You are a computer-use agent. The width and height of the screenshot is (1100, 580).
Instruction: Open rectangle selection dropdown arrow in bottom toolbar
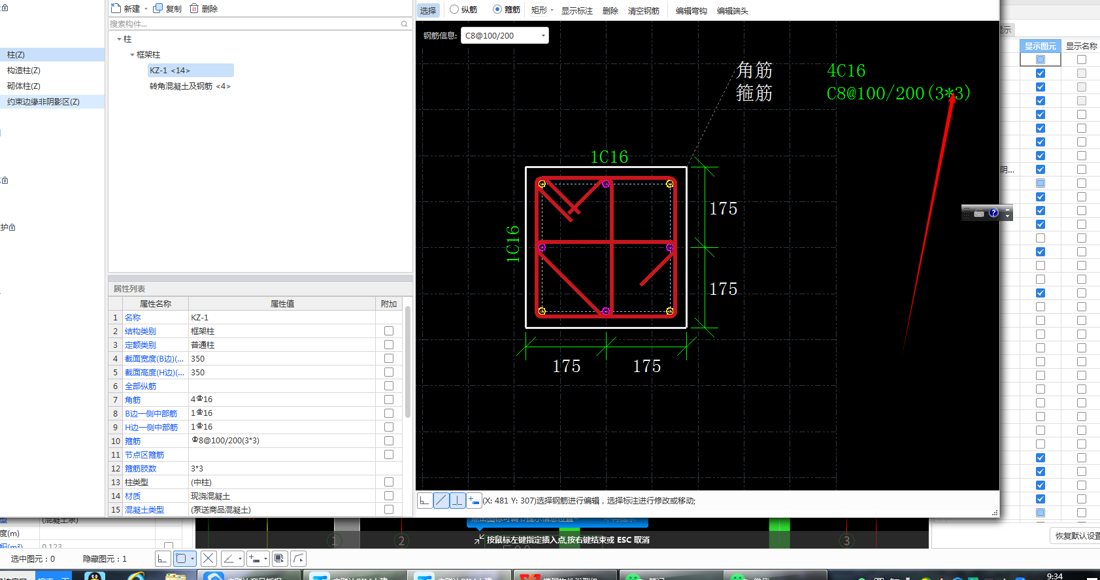point(193,558)
